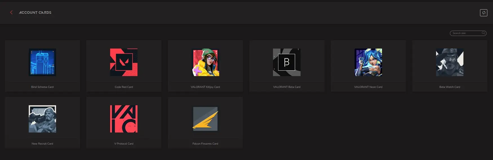Select the VALORANT Beta Card image
493x160 pixels.
tap(287, 62)
